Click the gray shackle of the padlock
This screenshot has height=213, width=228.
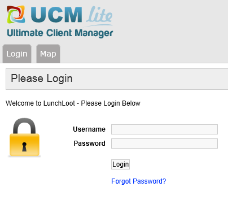24,126
